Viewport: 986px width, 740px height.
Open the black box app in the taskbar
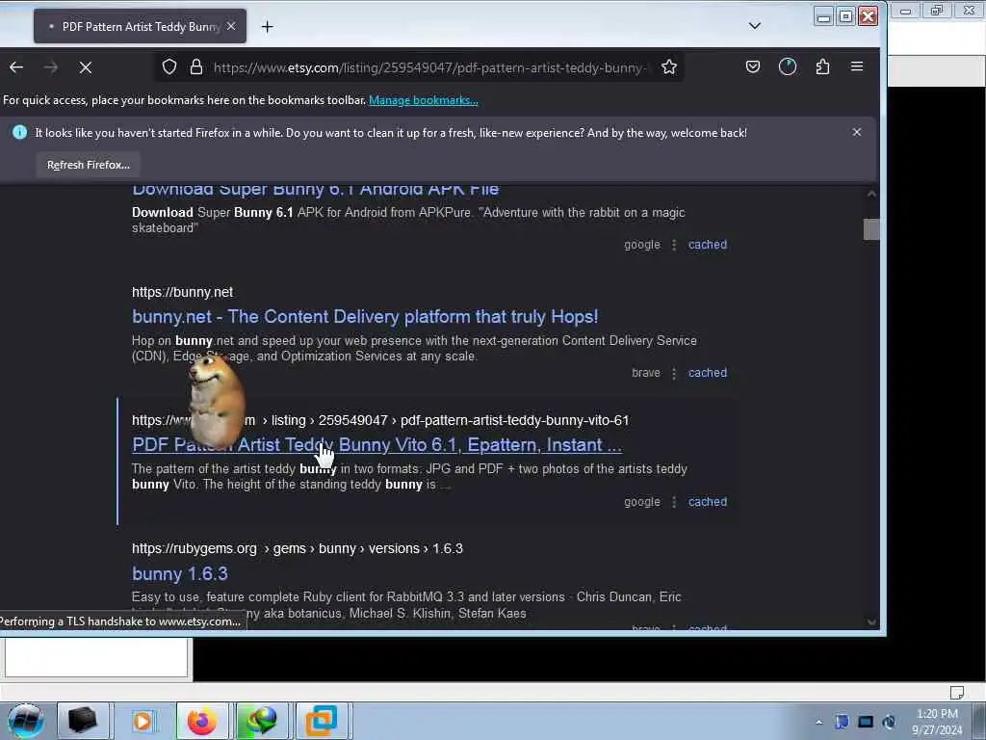pyautogui.click(x=83, y=721)
